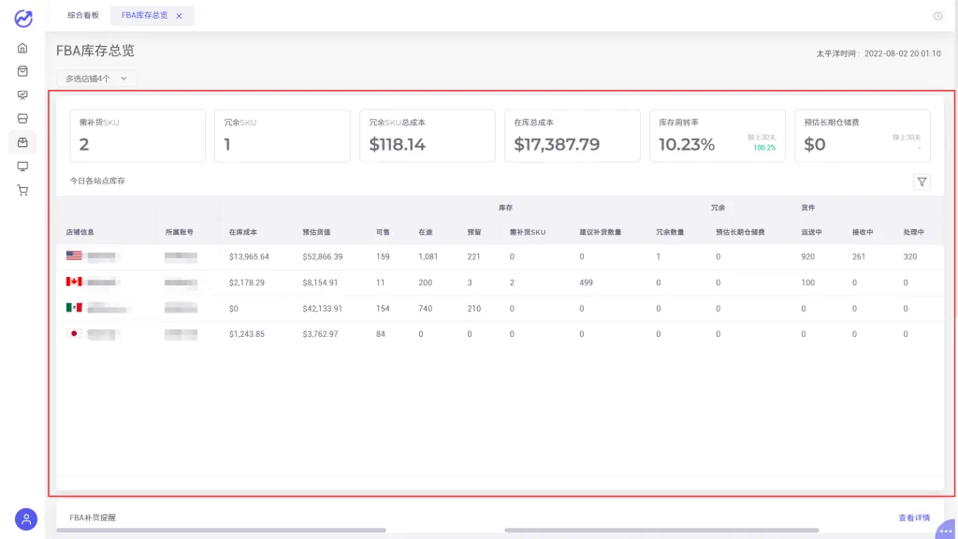
Task: Click the 需补货SKU summary card
Action: click(138, 136)
